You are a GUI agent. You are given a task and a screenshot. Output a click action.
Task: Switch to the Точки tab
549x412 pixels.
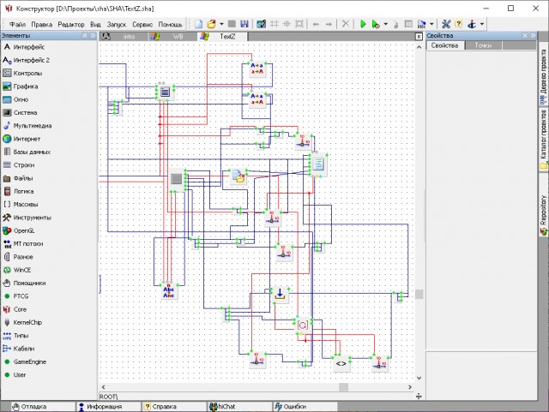click(x=483, y=45)
